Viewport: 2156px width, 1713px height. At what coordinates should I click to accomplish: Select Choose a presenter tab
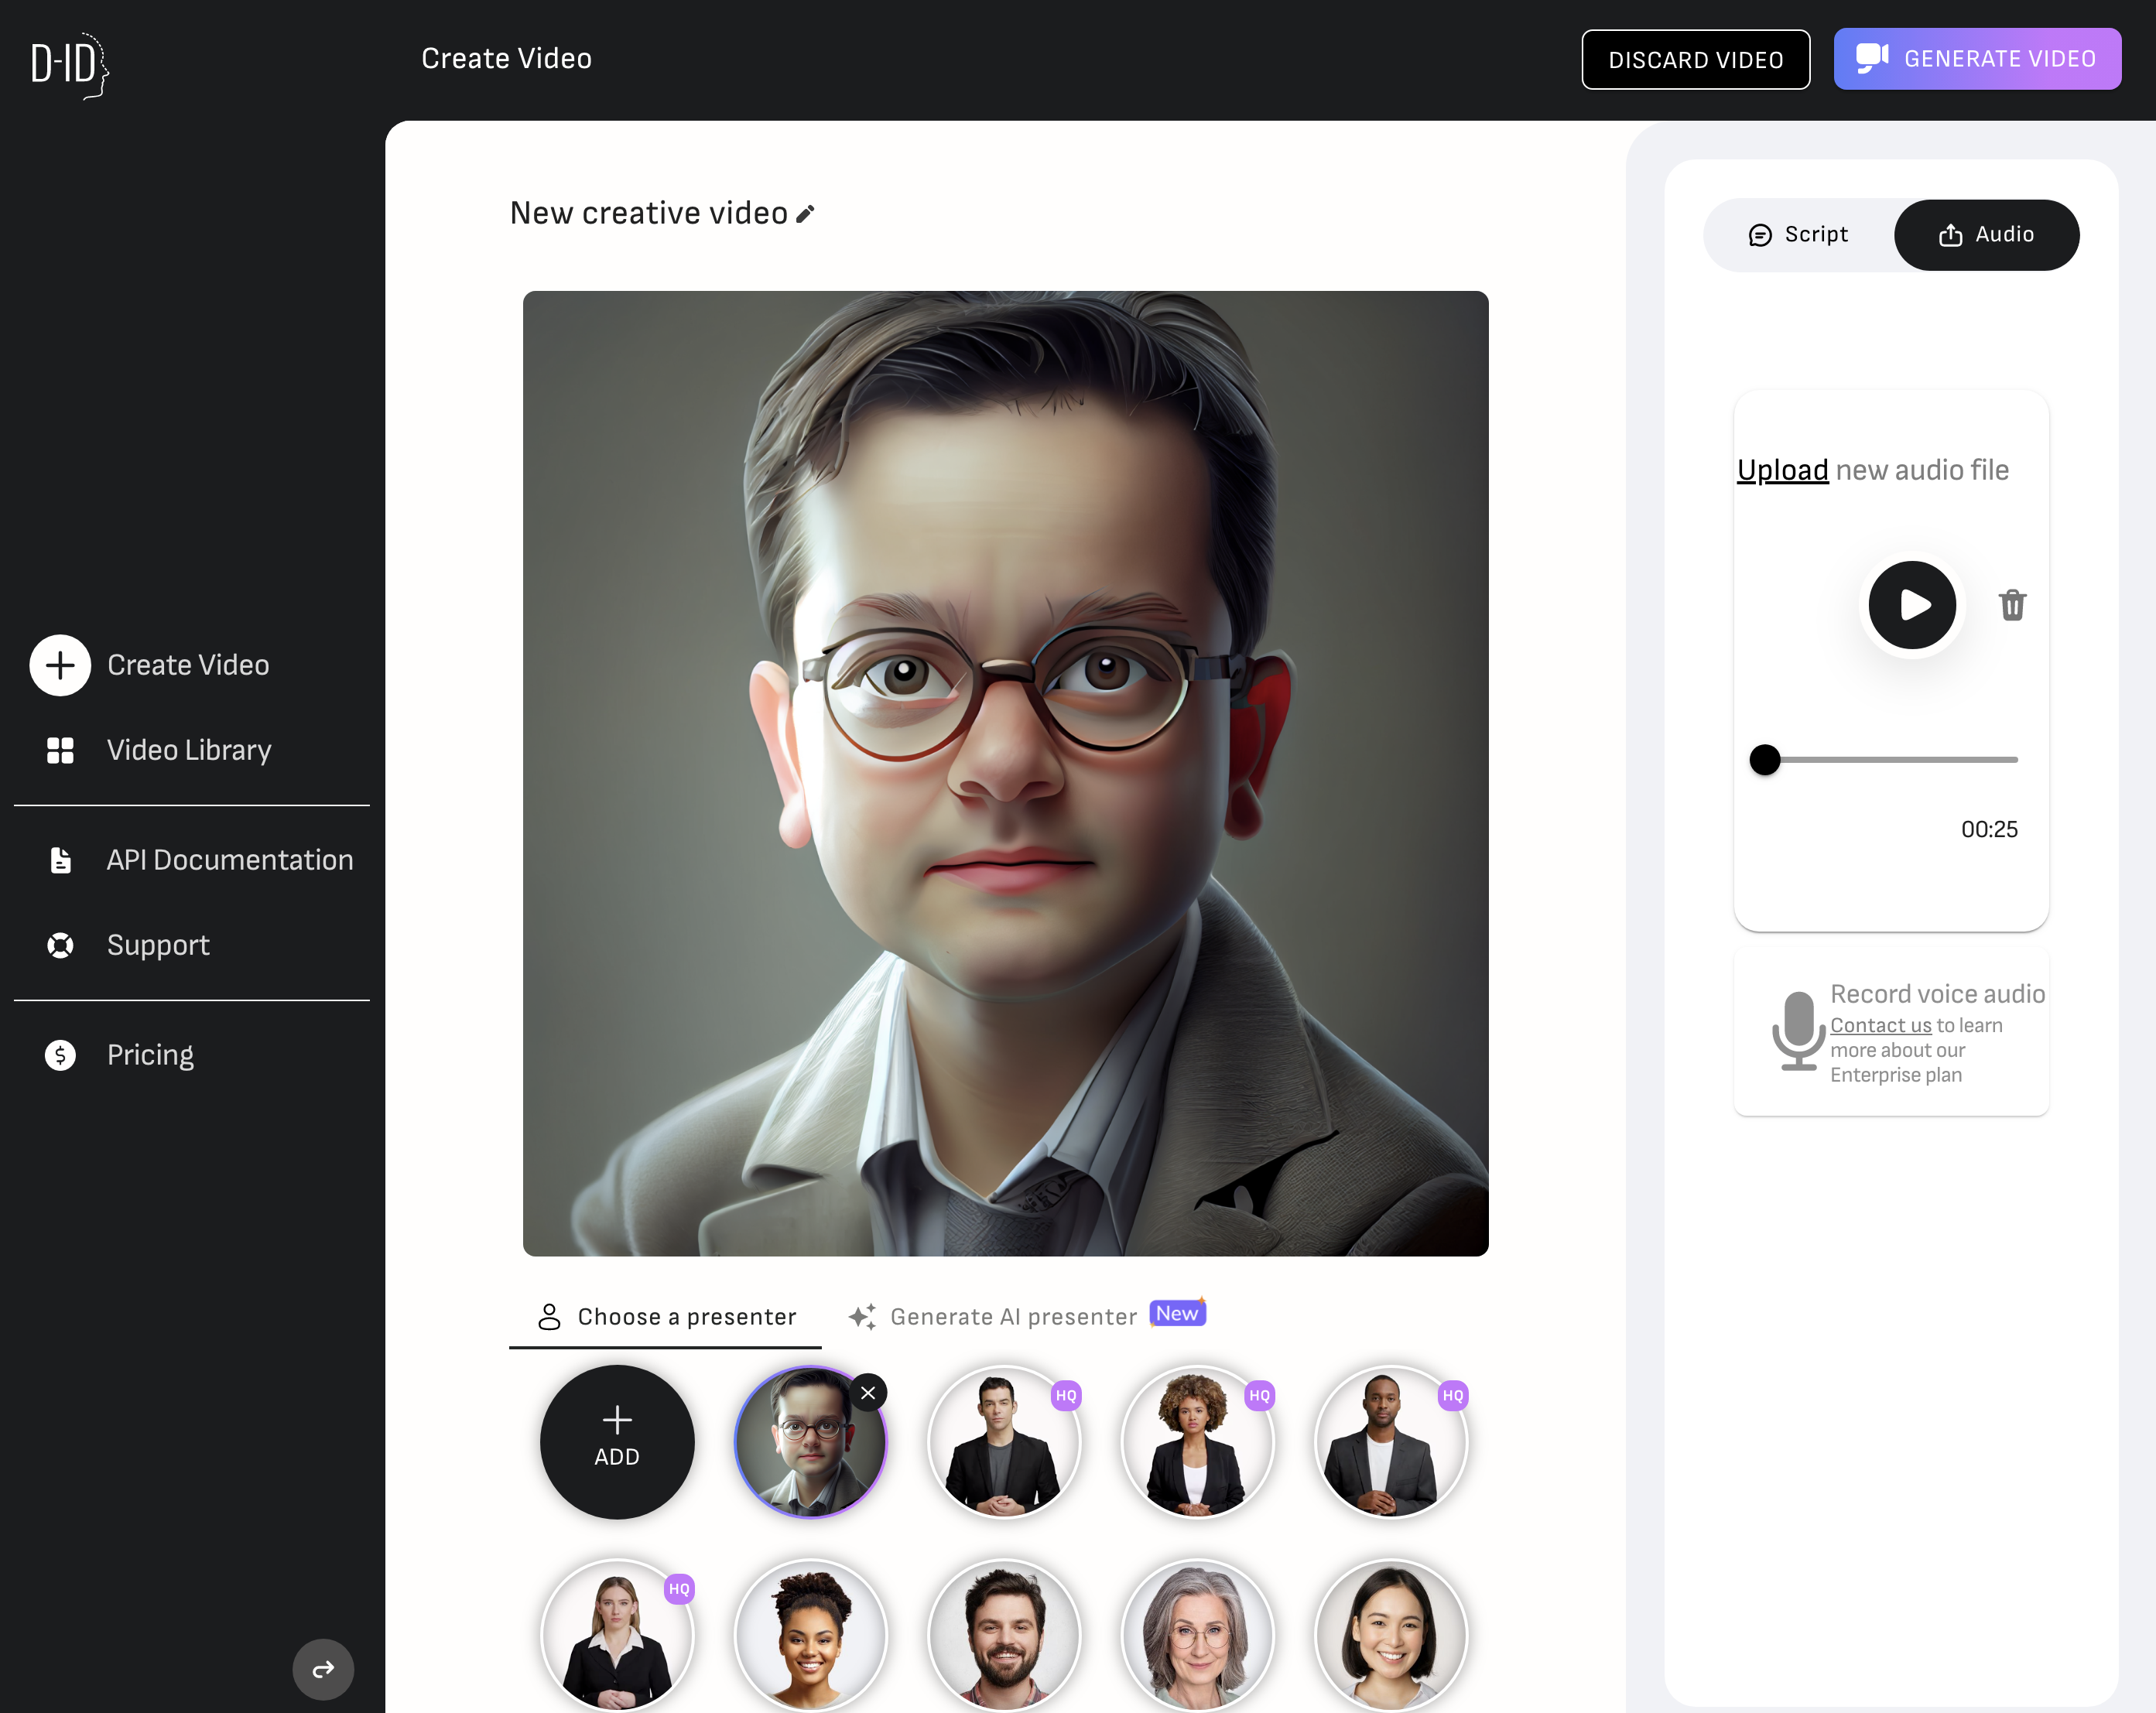point(666,1317)
